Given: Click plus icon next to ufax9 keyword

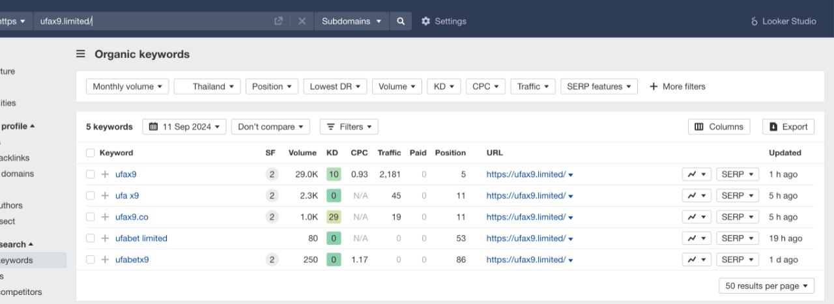Looking at the screenshot, I should tap(105, 174).
